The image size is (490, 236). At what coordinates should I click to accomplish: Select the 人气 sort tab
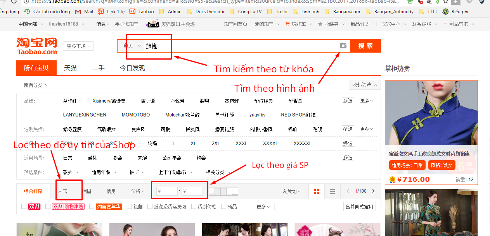coord(62,191)
